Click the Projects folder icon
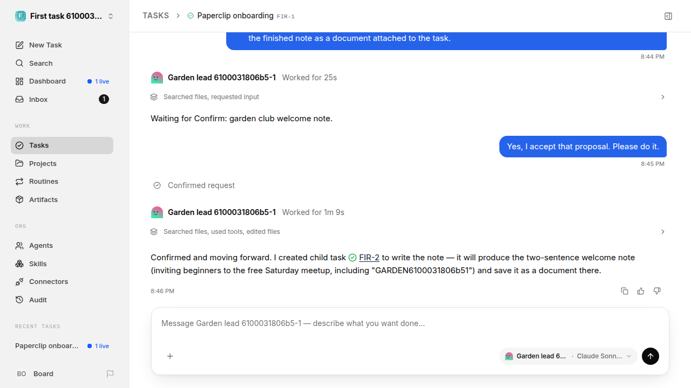 19,163
